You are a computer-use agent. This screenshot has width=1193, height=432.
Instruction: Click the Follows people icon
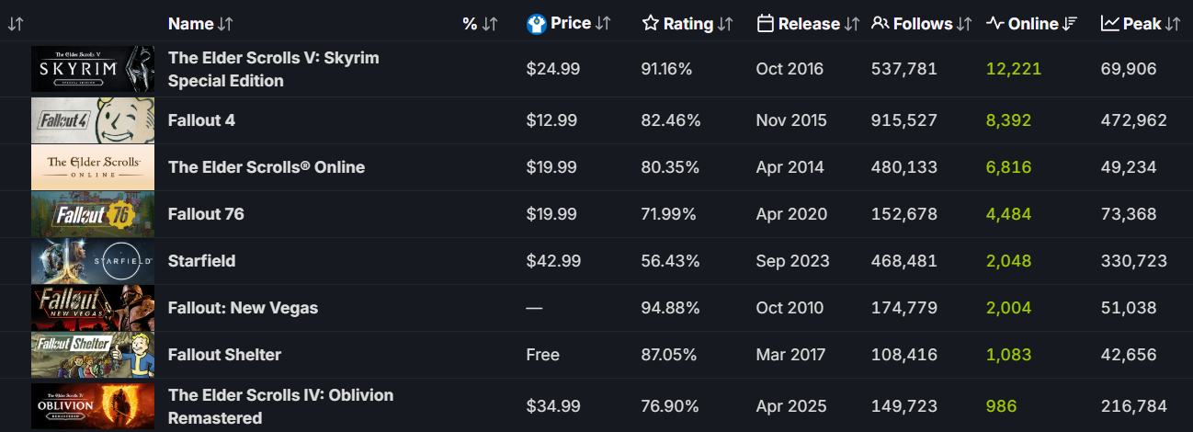pos(880,24)
